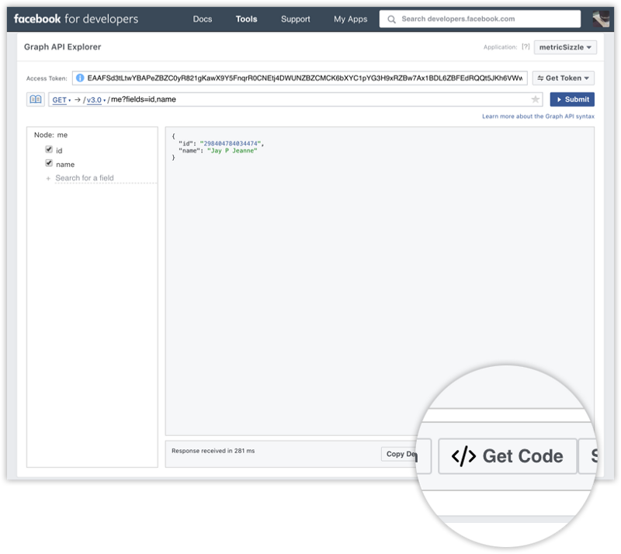Open the metricSizzle application dropdown
Image resolution: width=621 pixels, height=554 pixels.
coord(565,47)
